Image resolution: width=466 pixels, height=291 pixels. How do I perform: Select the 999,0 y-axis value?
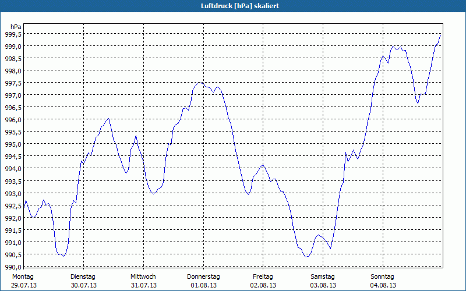click(13, 47)
